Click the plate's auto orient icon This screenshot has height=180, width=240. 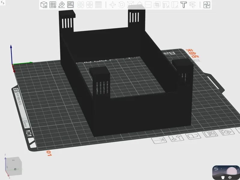226,132
